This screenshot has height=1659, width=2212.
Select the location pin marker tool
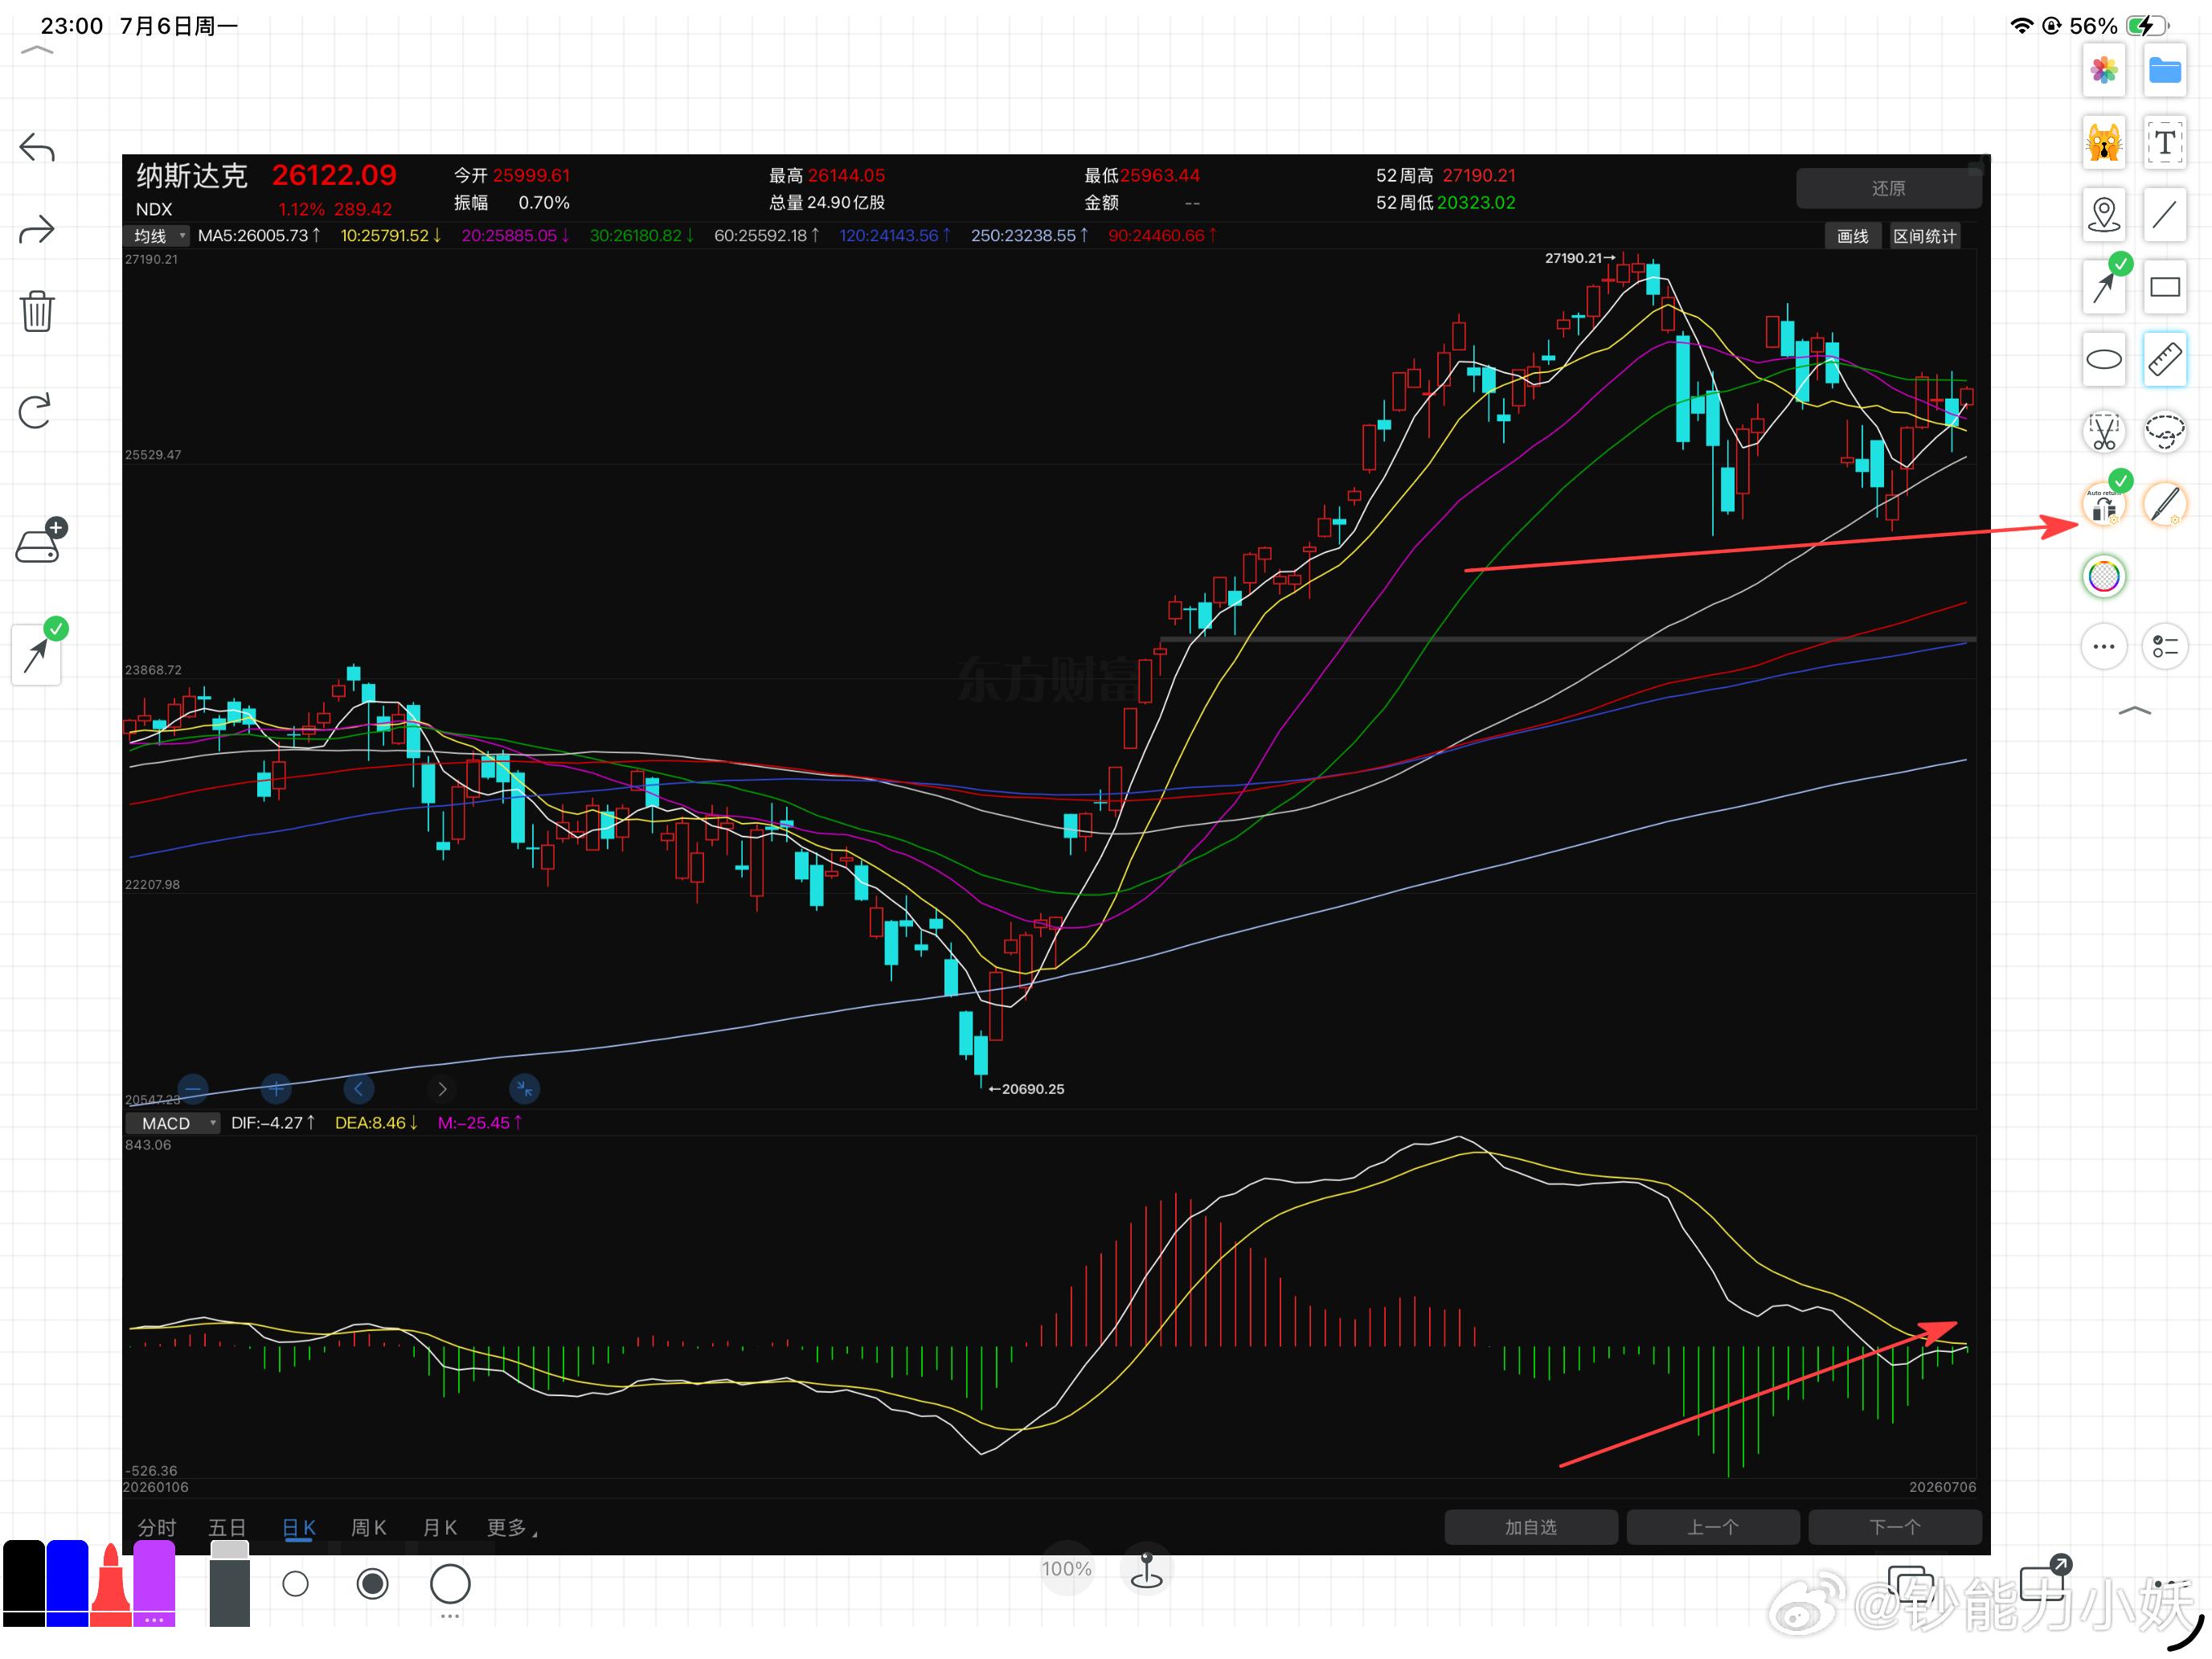coord(2104,215)
